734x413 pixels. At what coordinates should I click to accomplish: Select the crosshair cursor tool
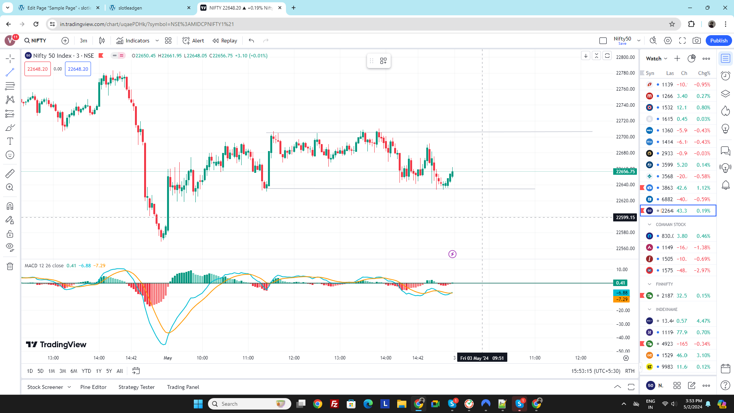tap(10, 59)
